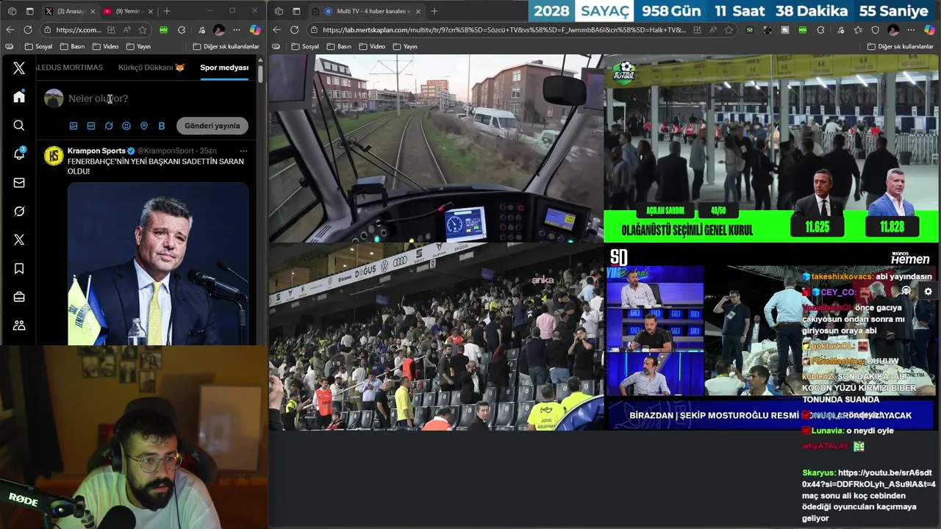The height and width of the screenshot is (529, 941).
Task: Add GIF icon in tweet composer
Action: pyautogui.click(x=91, y=126)
